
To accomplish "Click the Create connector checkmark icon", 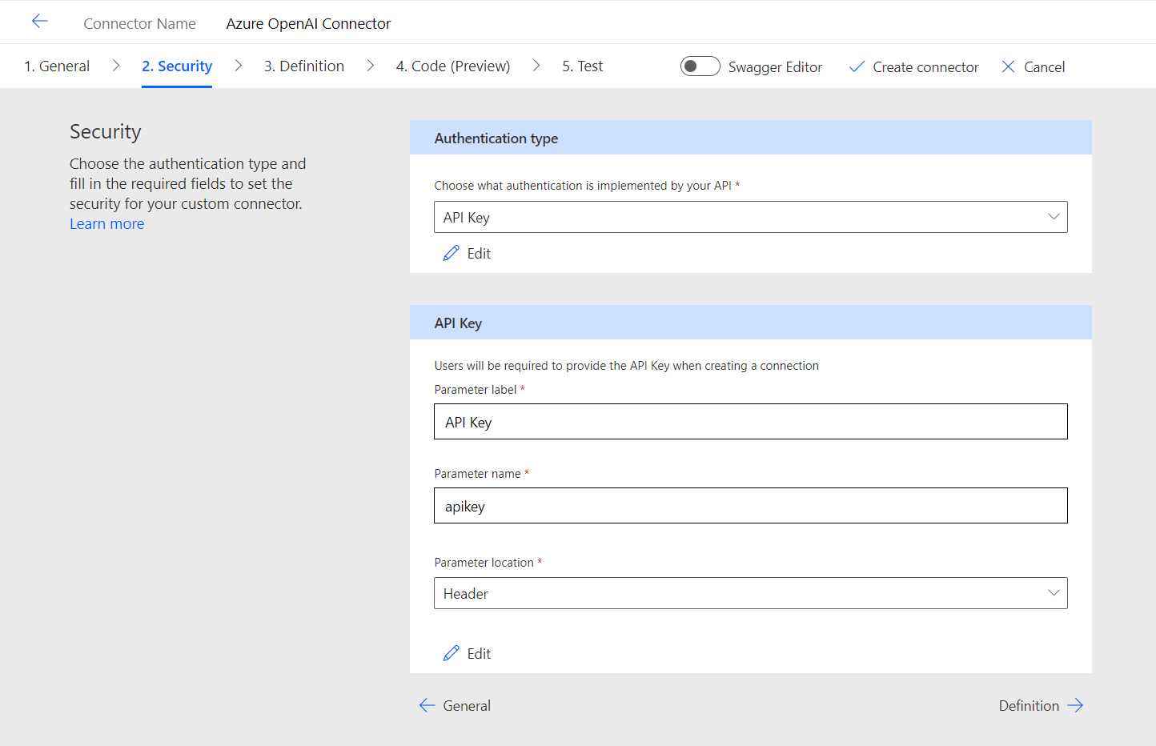I will [857, 67].
